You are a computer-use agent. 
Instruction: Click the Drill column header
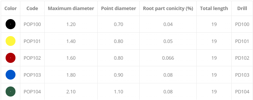point(242,8)
